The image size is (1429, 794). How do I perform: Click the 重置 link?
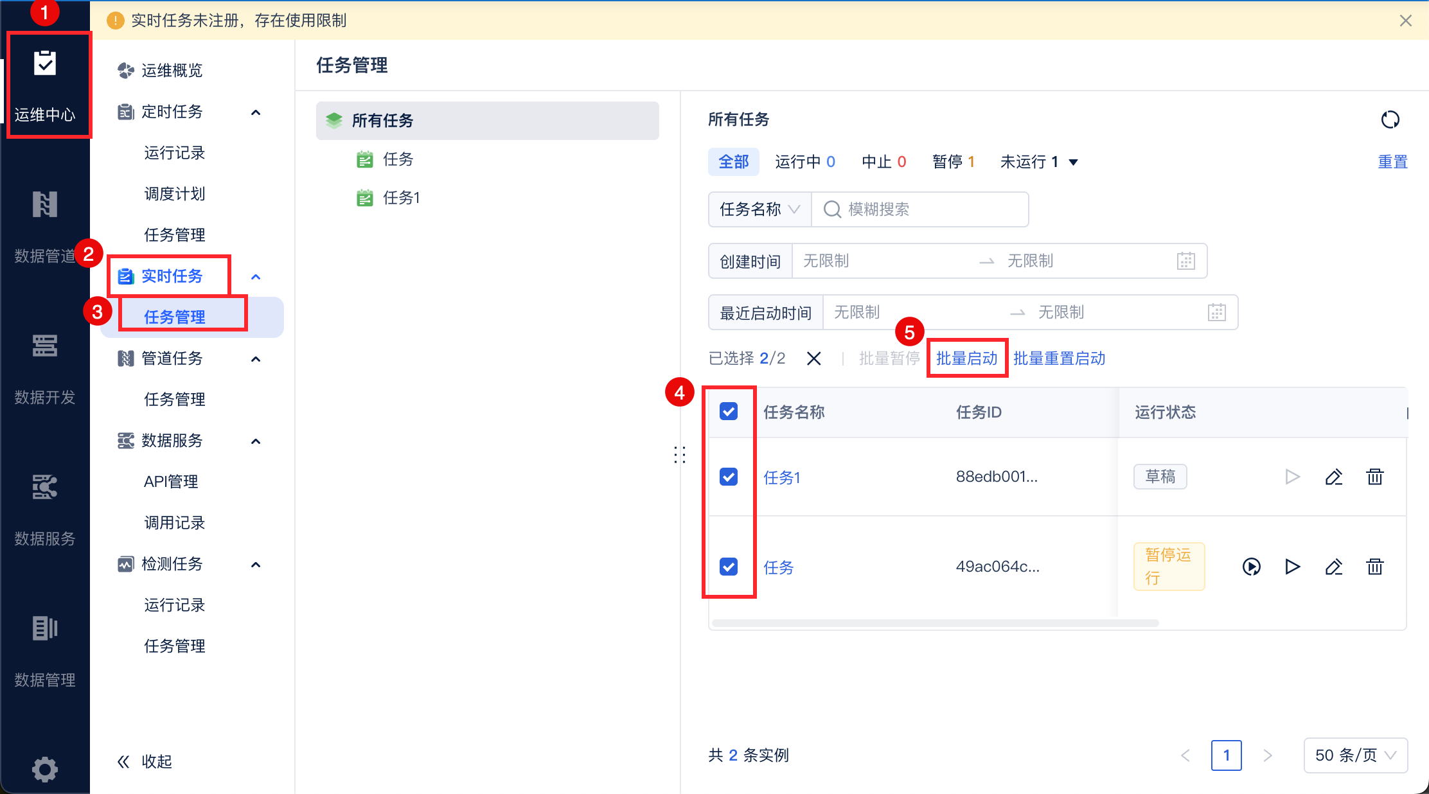click(x=1392, y=162)
